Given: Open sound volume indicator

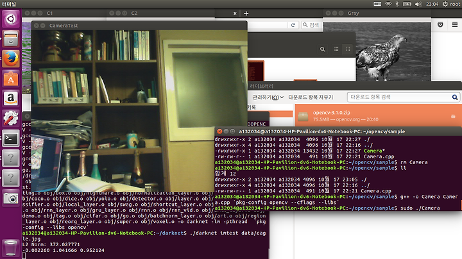Looking at the screenshot, I should click(418, 4).
